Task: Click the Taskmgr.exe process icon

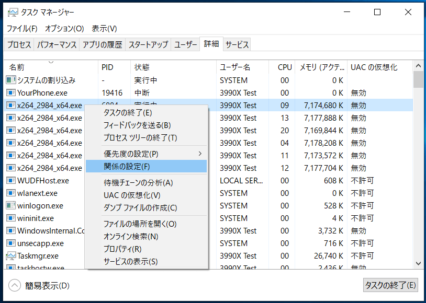Action: (10, 255)
